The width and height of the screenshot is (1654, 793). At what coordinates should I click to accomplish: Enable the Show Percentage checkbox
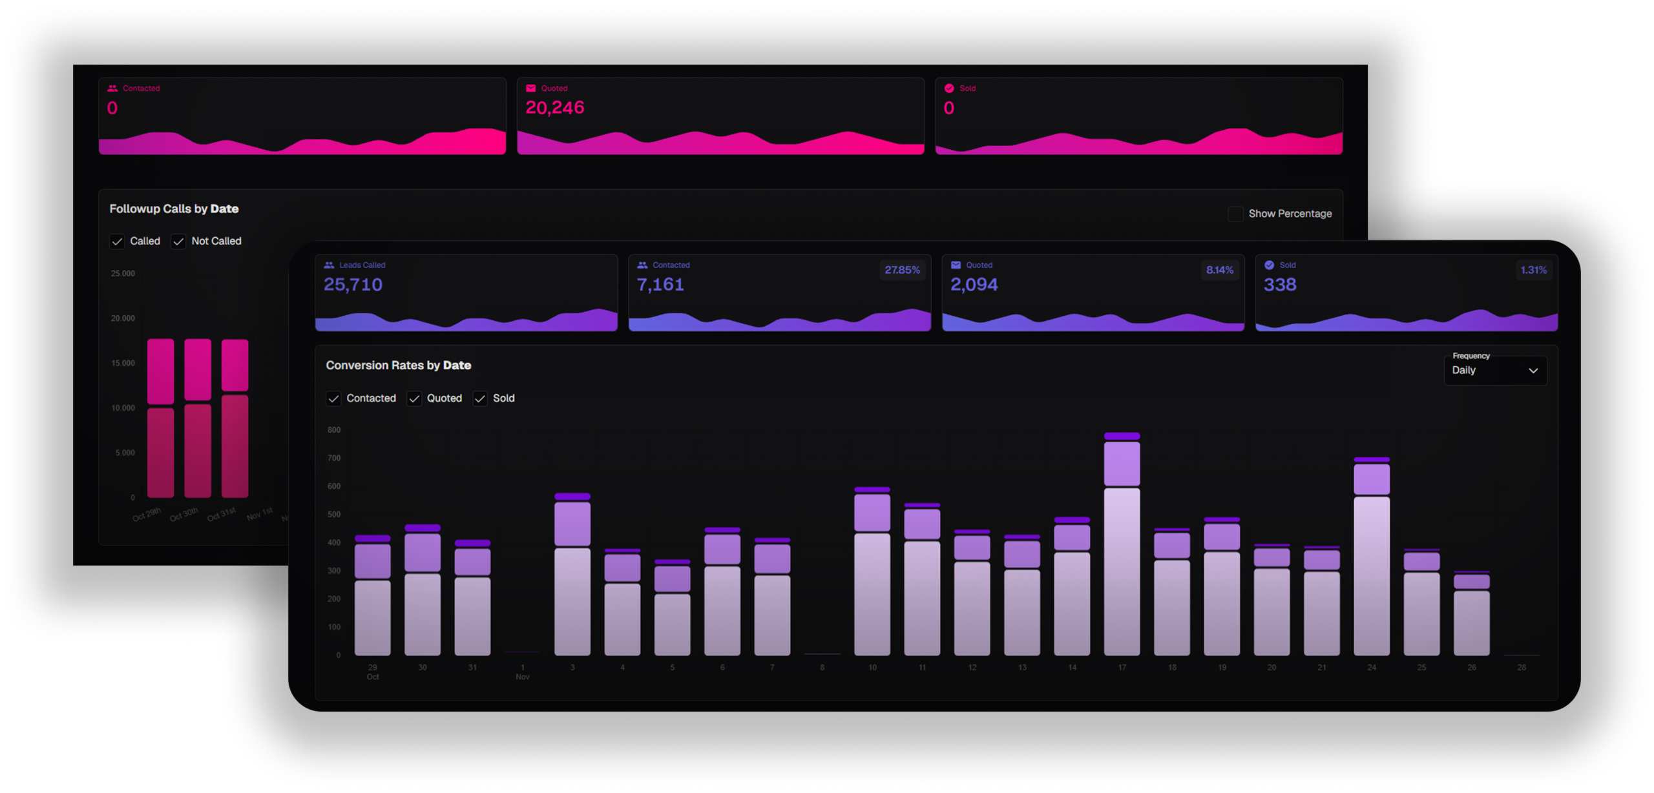(x=1235, y=214)
